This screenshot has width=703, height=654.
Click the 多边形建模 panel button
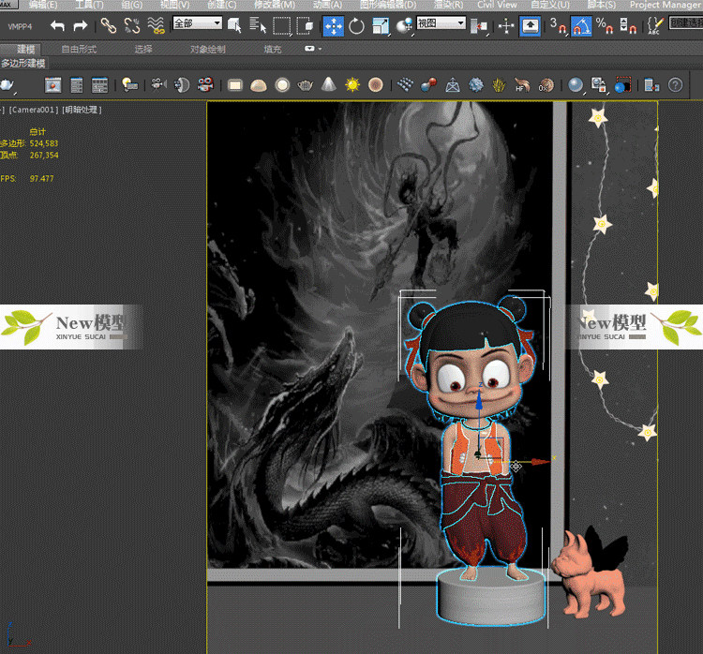(22, 63)
